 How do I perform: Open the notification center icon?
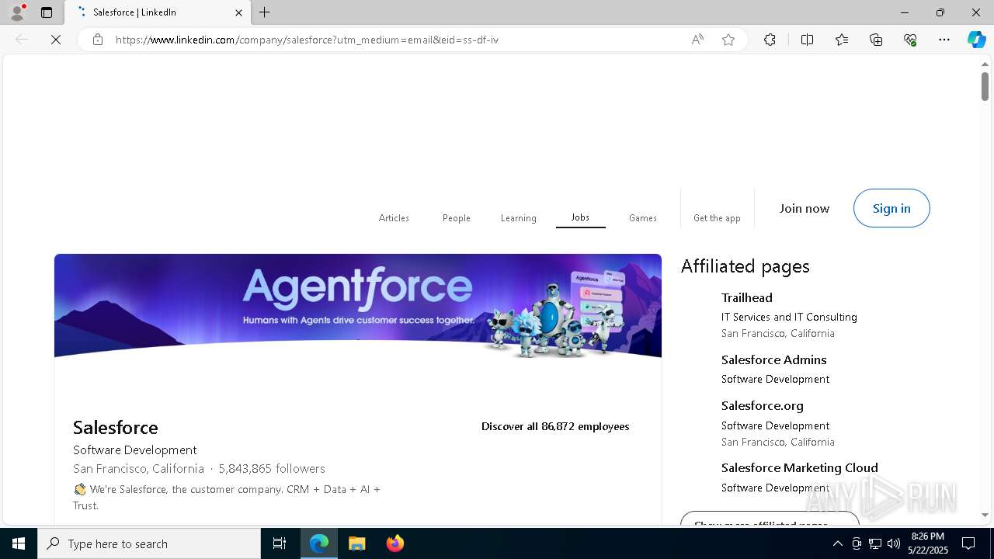pos(968,543)
